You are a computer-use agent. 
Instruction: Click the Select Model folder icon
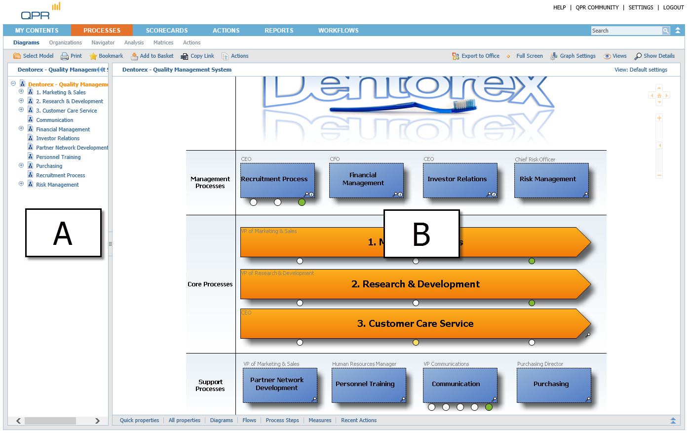[x=17, y=56]
